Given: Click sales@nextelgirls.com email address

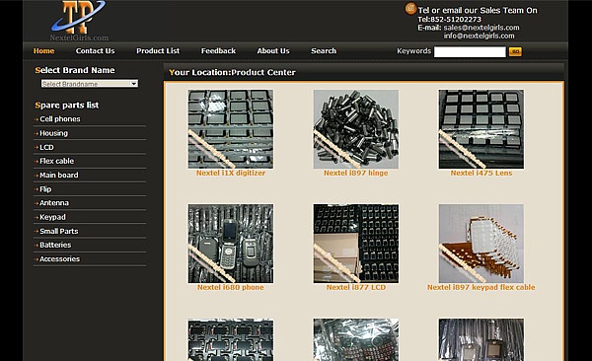Looking at the screenshot, I should (x=481, y=28).
